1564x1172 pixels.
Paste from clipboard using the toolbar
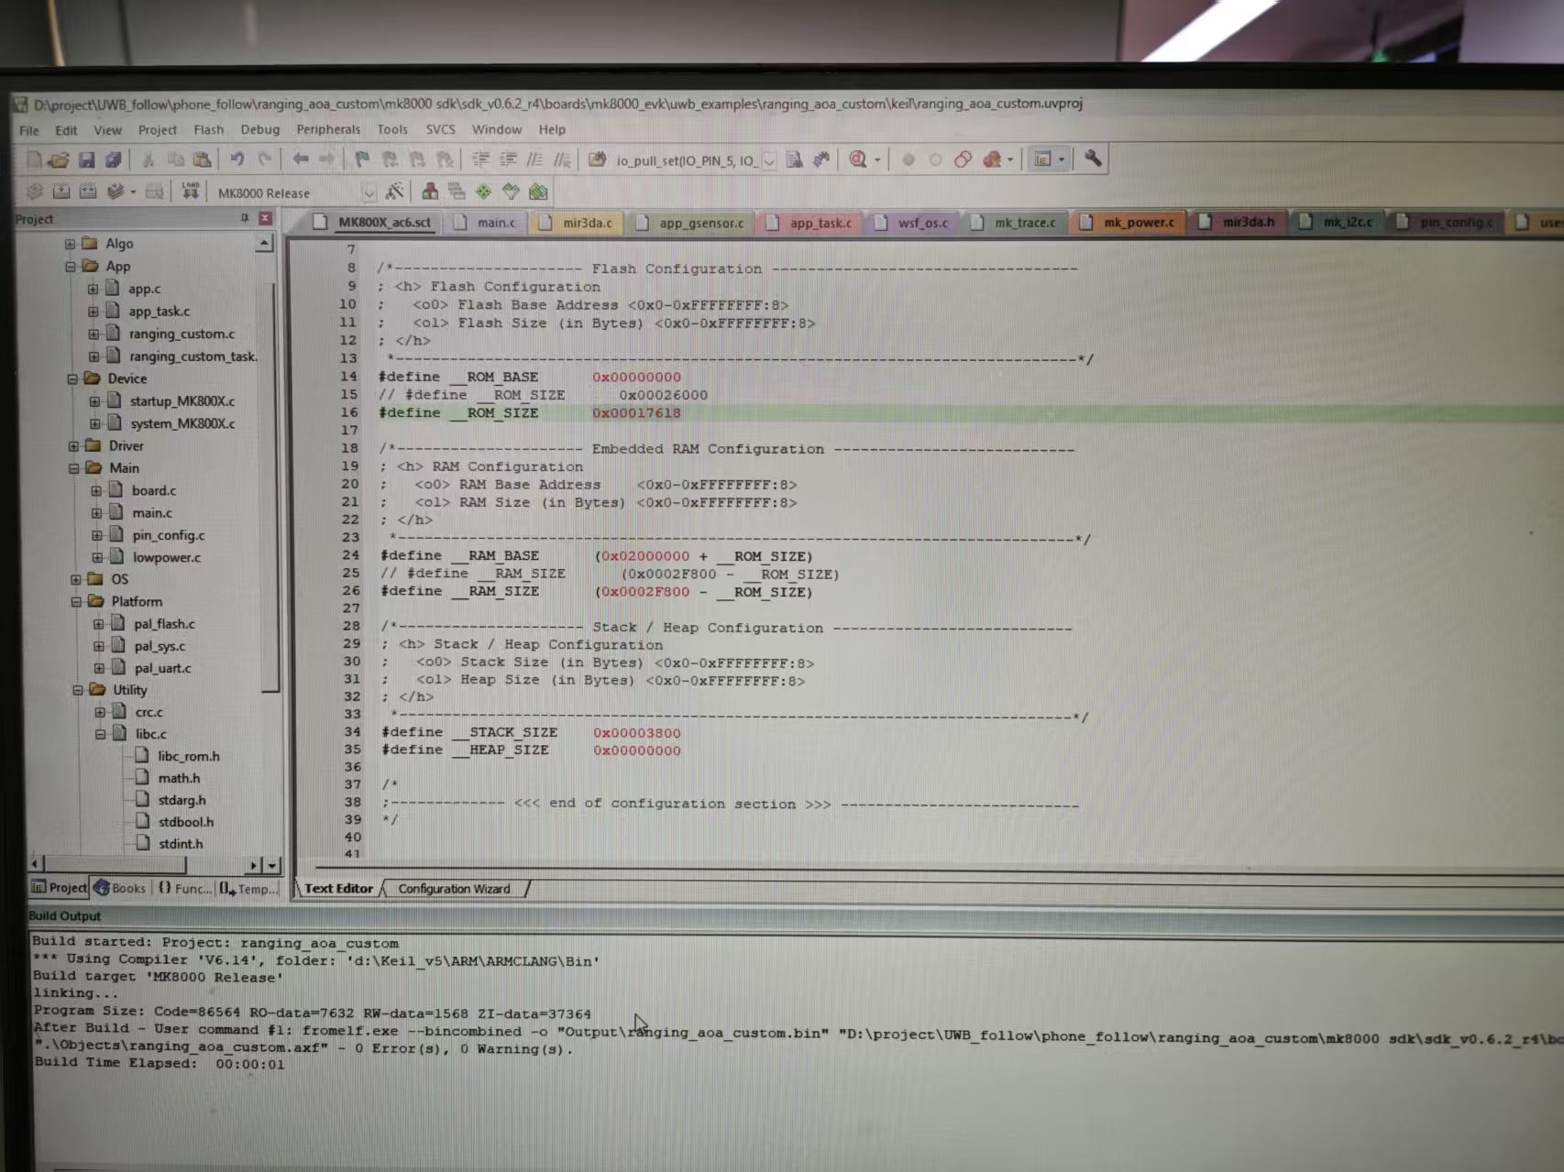202,160
